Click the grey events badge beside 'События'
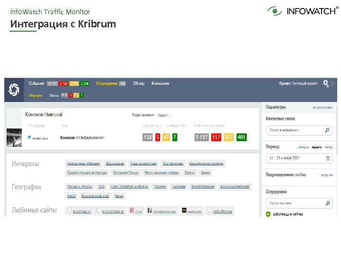The height and width of the screenshot is (255, 341). pyautogui.click(x=53, y=84)
